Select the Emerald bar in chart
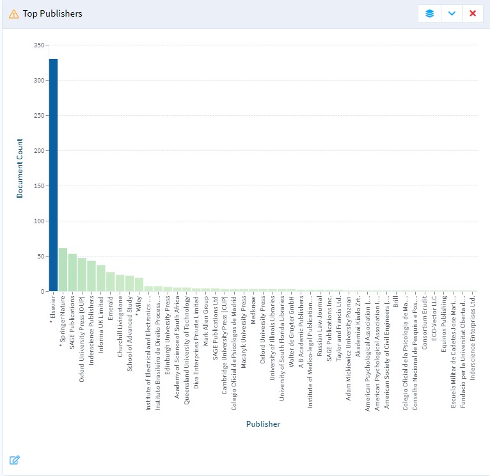Image resolution: width=490 pixels, height=476 pixels. [111, 282]
